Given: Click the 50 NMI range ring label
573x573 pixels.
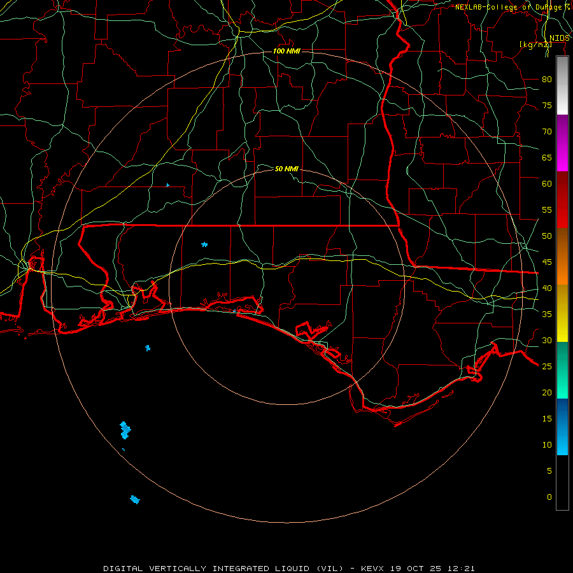Looking at the screenshot, I should 286,169.
